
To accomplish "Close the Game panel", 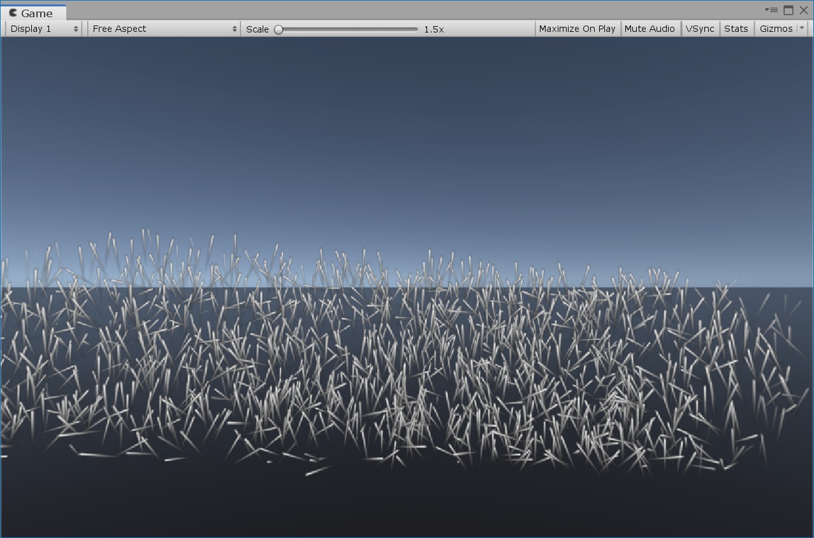I will (x=804, y=10).
